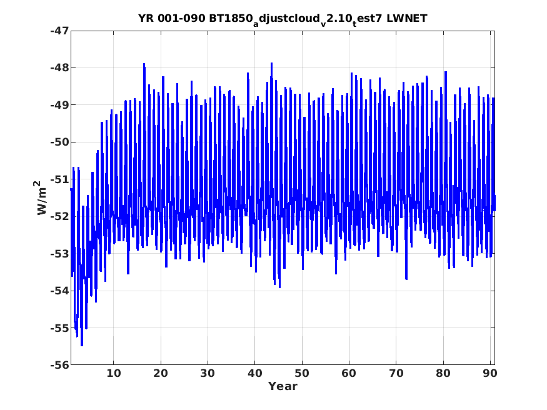Click the y-axis tick label -50
Image resolution: width=547 pixels, height=410 pixels.
tap(59, 142)
